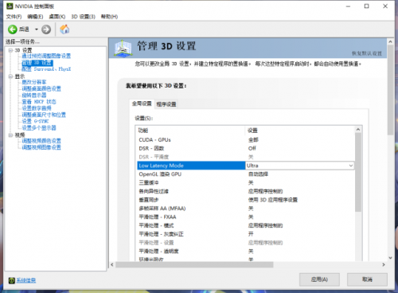This screenshot has width=398, height=293.
Task: Select 管理 3D 设置 in the task tree
Action: (37, 63)
